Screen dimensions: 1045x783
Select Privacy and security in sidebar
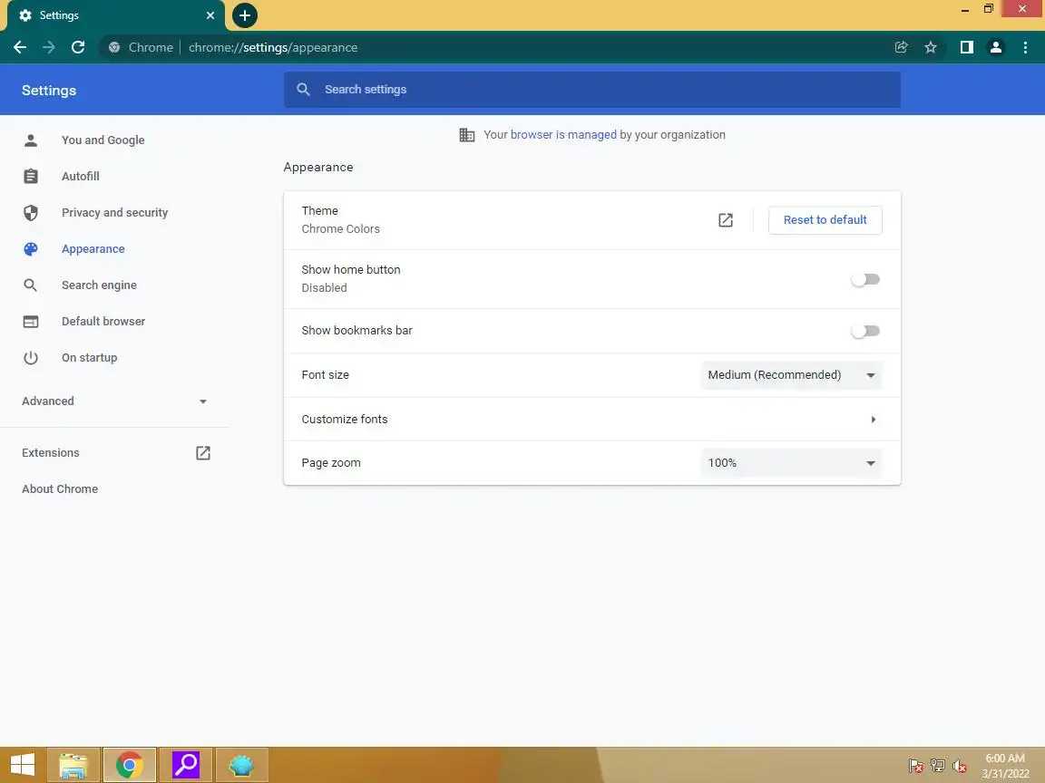114,213
